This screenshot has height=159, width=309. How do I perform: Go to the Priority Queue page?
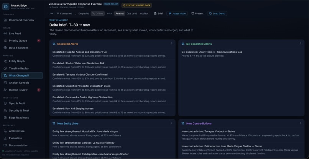click(x=22, y=41)
